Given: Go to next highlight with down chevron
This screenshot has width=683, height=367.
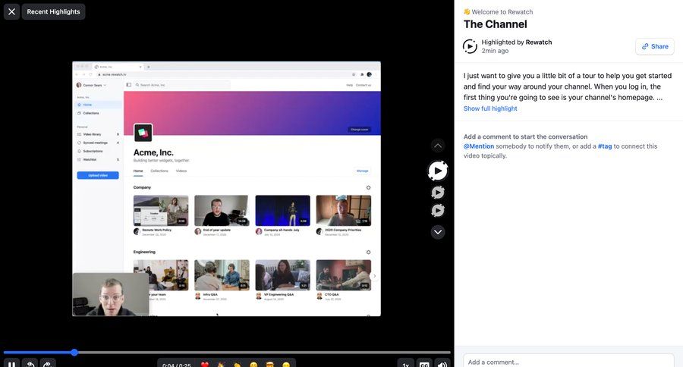Looking at the screenshot, I should [x=438, y=232].
